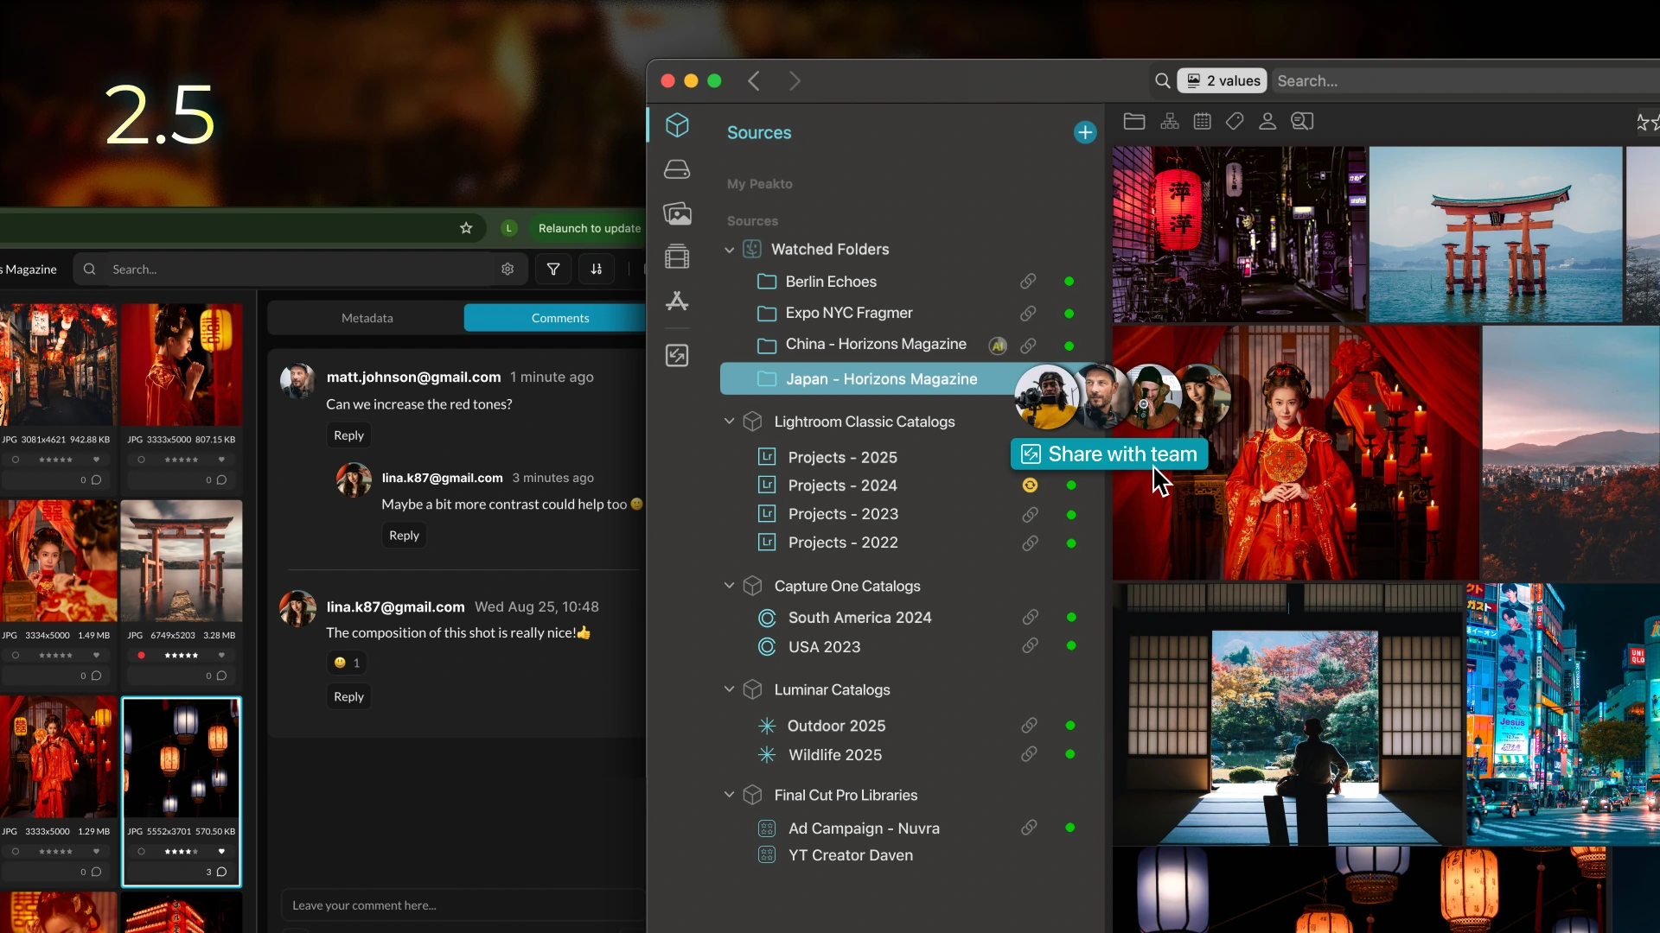Toggle link icon for South America 2024
This screenshot has height=933, width=1660.
tap(1030, 618)
